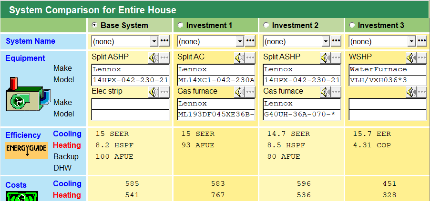Click greyed ellipsis beside Investment 1 Gas furnace
Screen dimensions: 430x201
pos(250,92)
